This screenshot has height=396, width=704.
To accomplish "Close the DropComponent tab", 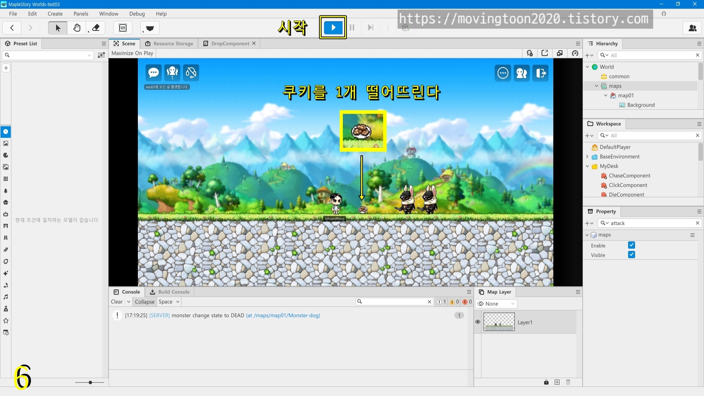I will pos(254,43).
